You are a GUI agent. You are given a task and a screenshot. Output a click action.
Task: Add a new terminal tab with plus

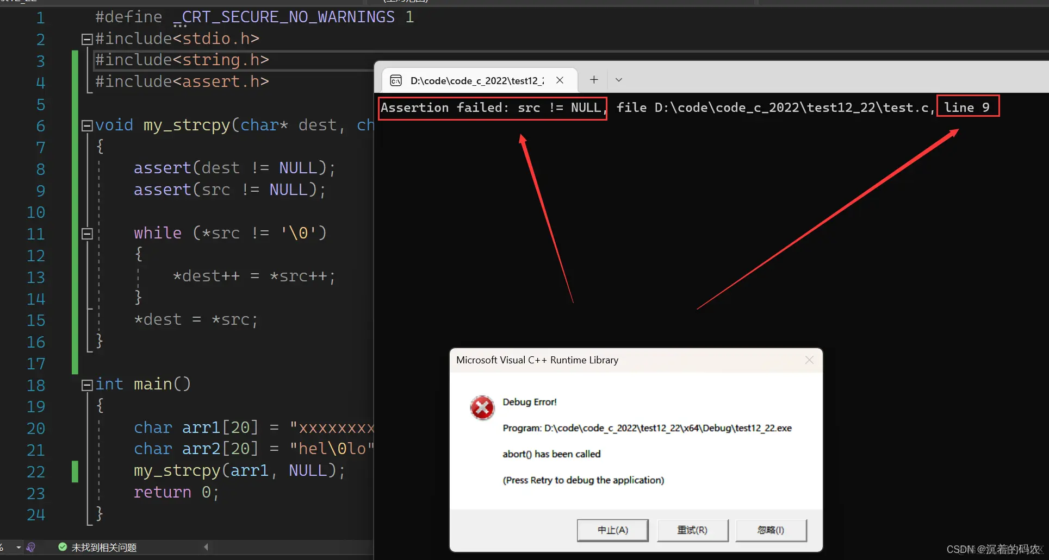tap(594, 80)
